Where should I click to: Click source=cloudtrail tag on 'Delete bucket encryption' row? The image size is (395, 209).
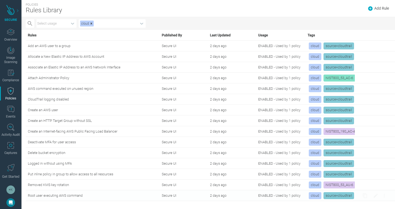[x=339, y=153]
